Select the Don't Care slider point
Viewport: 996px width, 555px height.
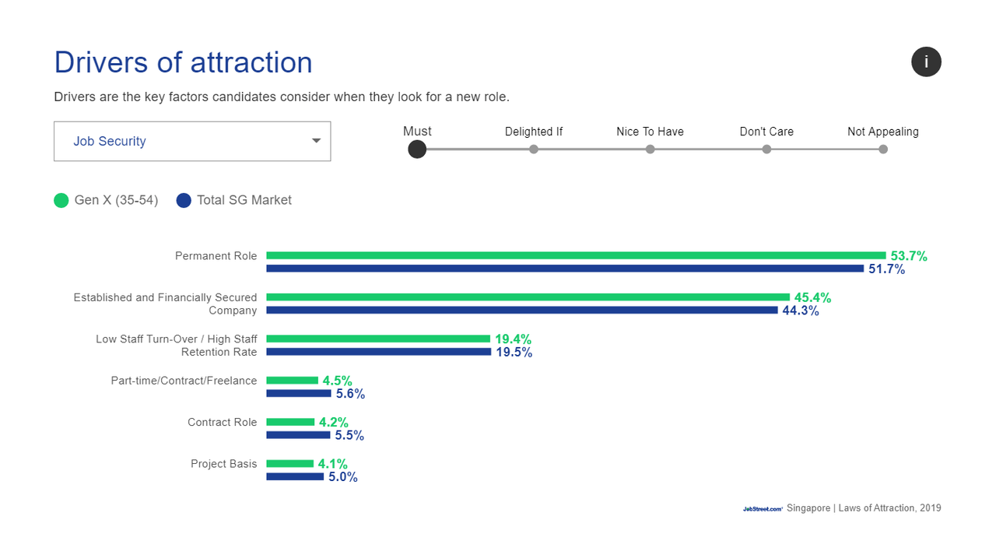click(766, 149)
